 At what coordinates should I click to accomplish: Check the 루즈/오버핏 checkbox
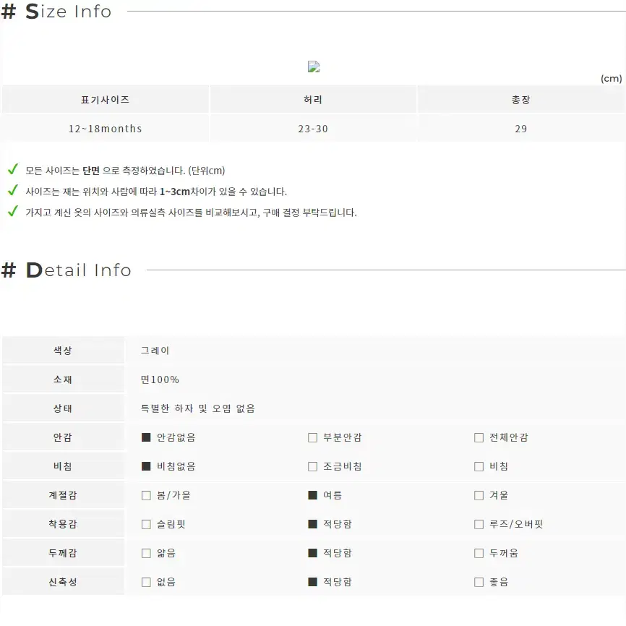coord(479,524)
